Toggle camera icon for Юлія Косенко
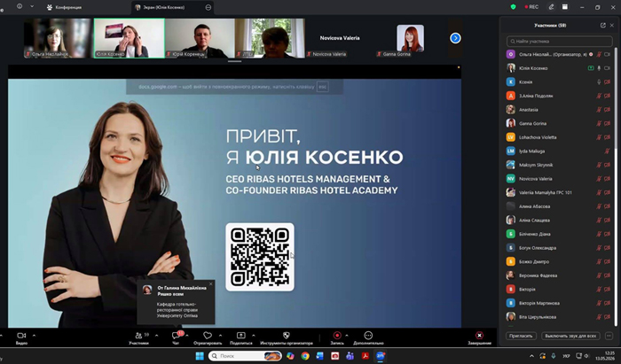 click(x=608, y=68)
